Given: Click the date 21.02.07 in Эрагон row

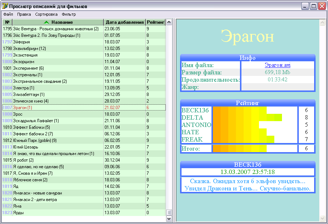Looking at the screenshot, I should (112, 108).
